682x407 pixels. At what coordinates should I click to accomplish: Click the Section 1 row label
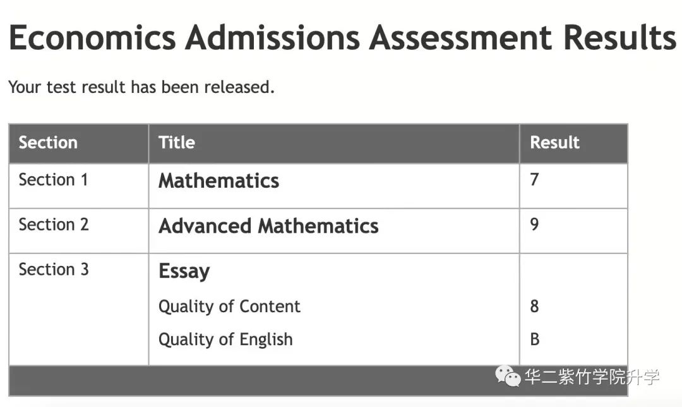[54, 179]
